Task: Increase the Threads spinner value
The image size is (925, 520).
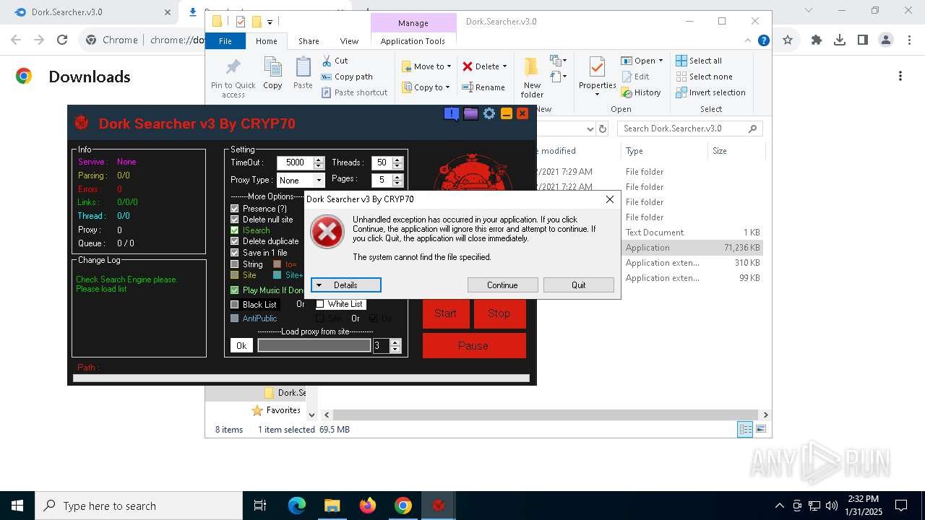Action: click(396, 160)
